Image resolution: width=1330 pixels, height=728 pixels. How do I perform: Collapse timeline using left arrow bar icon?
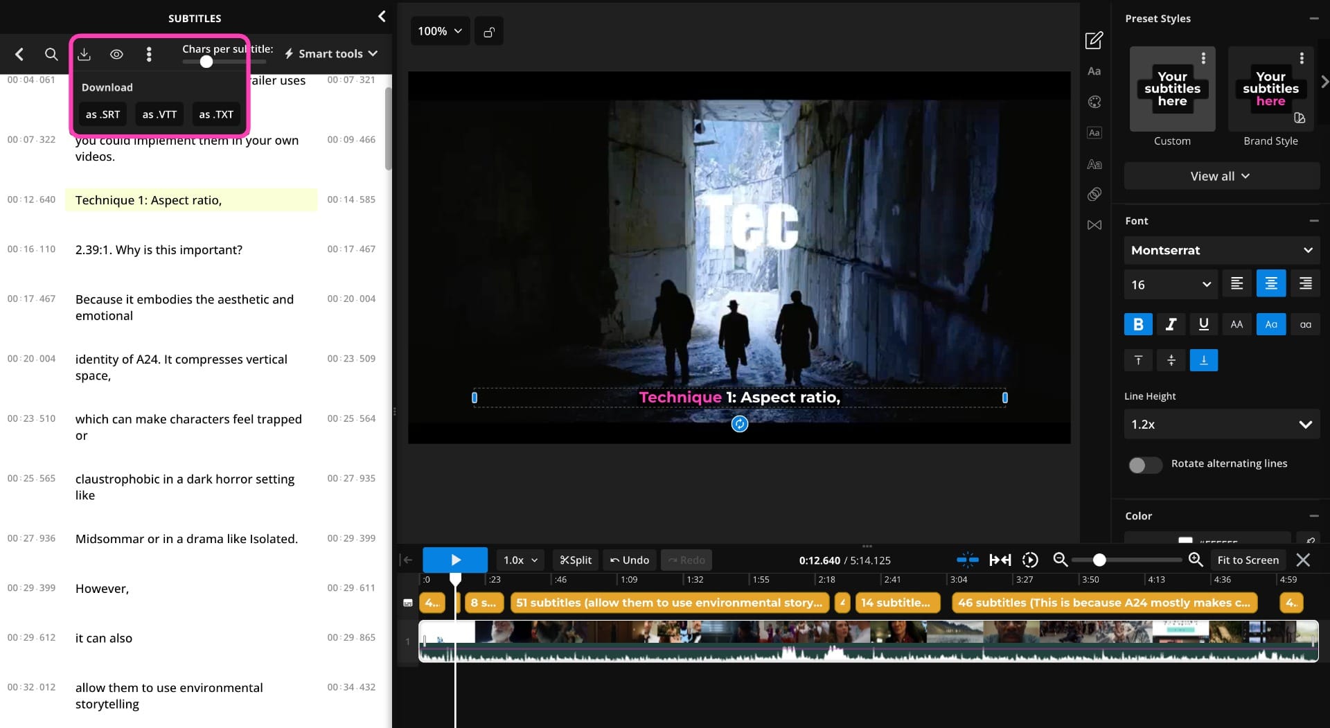407,560
